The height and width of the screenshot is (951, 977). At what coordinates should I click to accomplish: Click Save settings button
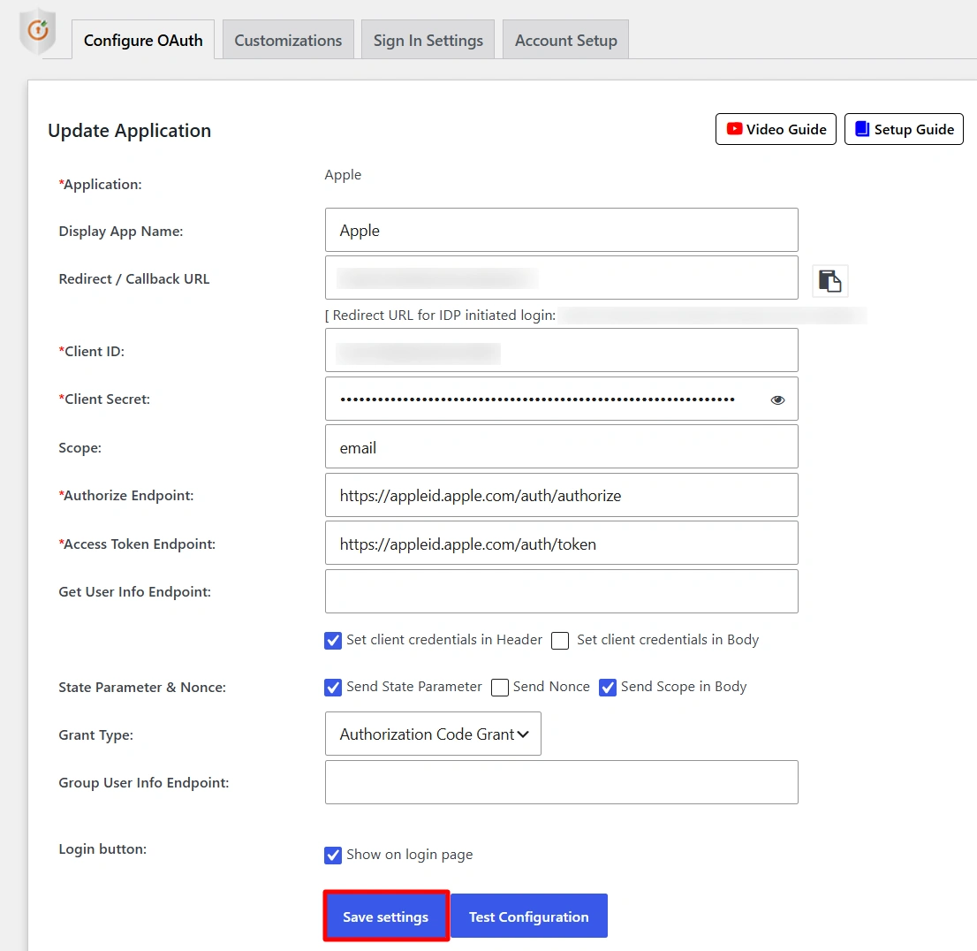coord(386,916)
